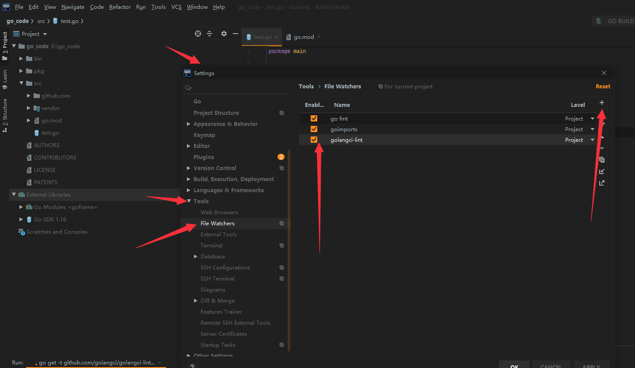Close the go get Run tab
635x368 pixels.
coord(160,362)
